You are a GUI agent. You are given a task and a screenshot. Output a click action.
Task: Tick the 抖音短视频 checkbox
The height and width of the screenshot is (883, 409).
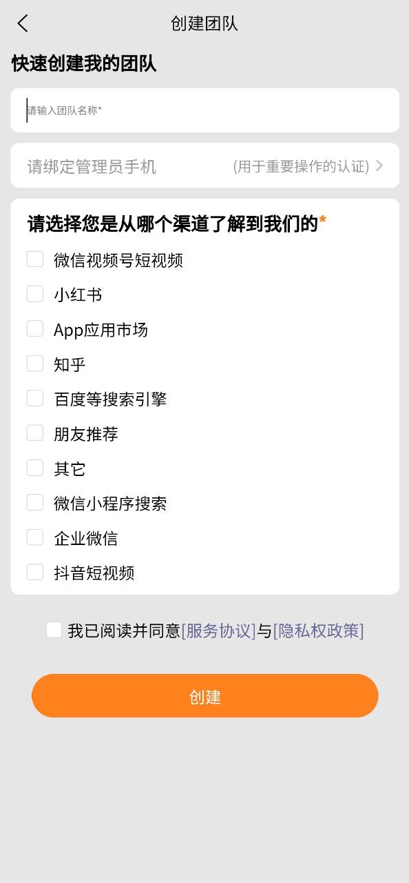[35, 572]
